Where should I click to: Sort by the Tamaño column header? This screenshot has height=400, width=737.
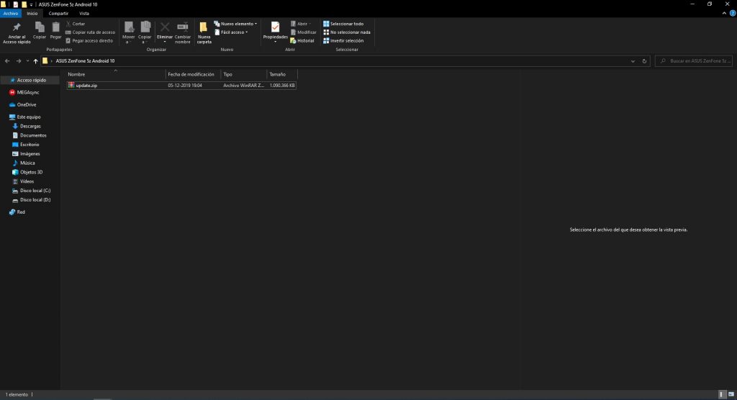click(x=282, y=74)
